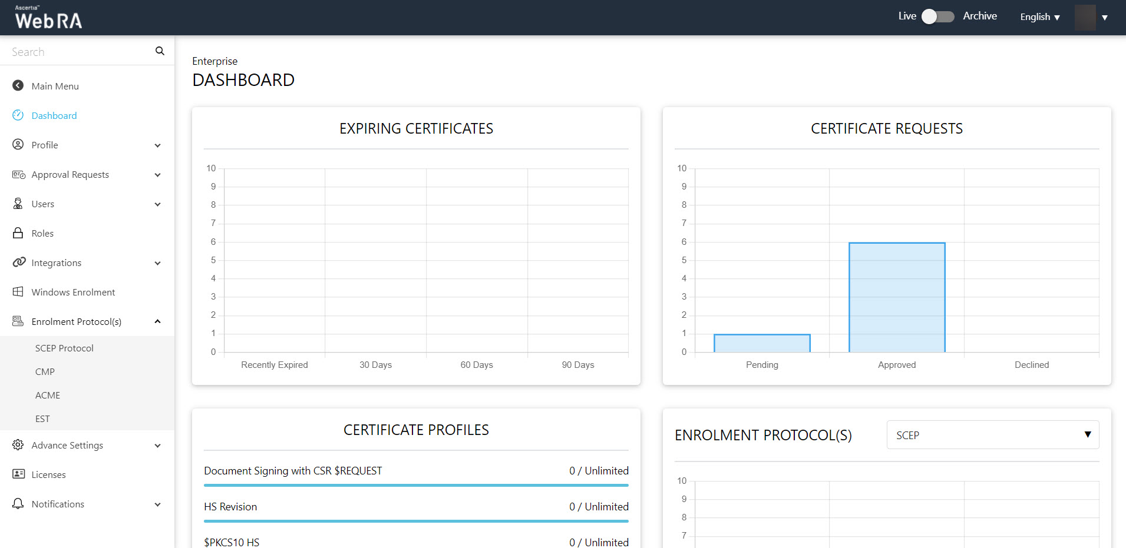The image size is (1126, 548).
Task: Open the SCEP Protocol menu item
Action: pos(64,348)
